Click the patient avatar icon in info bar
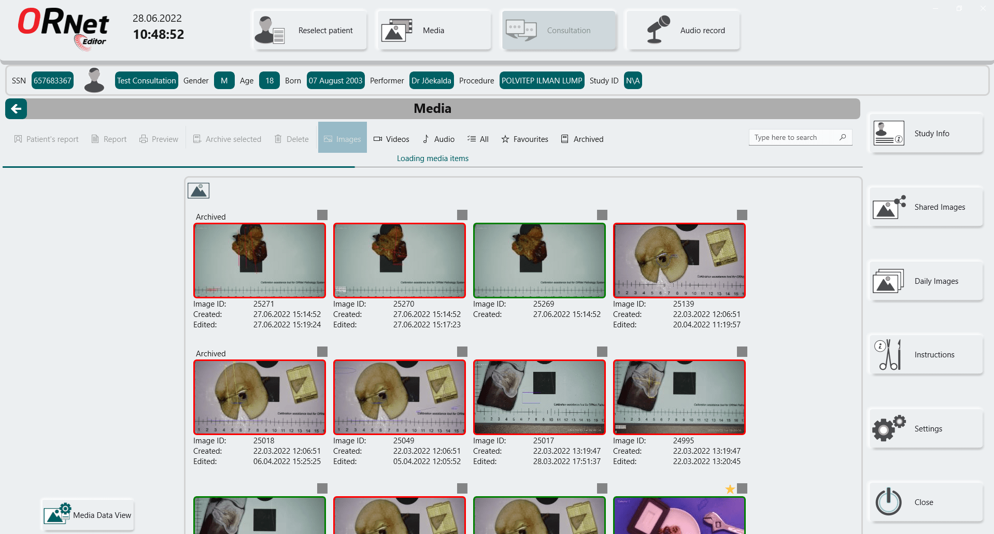 pos(94,80)
